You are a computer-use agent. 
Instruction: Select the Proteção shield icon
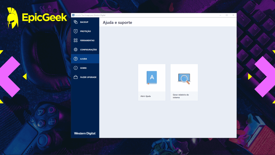[75, 31]
